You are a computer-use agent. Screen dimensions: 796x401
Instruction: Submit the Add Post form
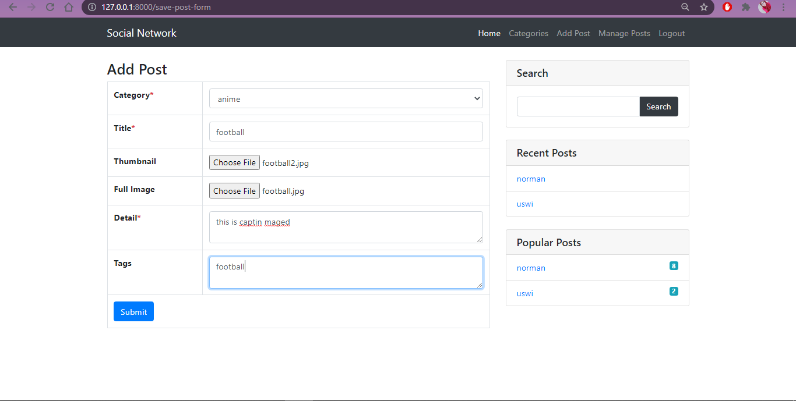click(x=133, y=311)
